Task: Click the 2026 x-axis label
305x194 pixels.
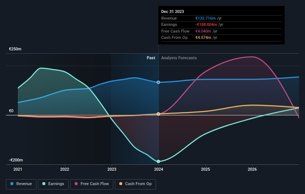Action: coord(252,169)
